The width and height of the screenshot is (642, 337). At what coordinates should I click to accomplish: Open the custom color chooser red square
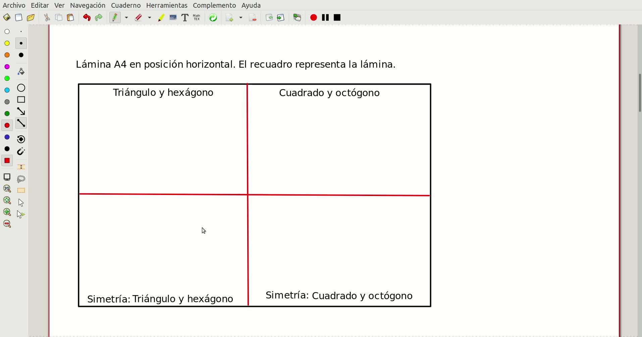[x=7, y=161]
